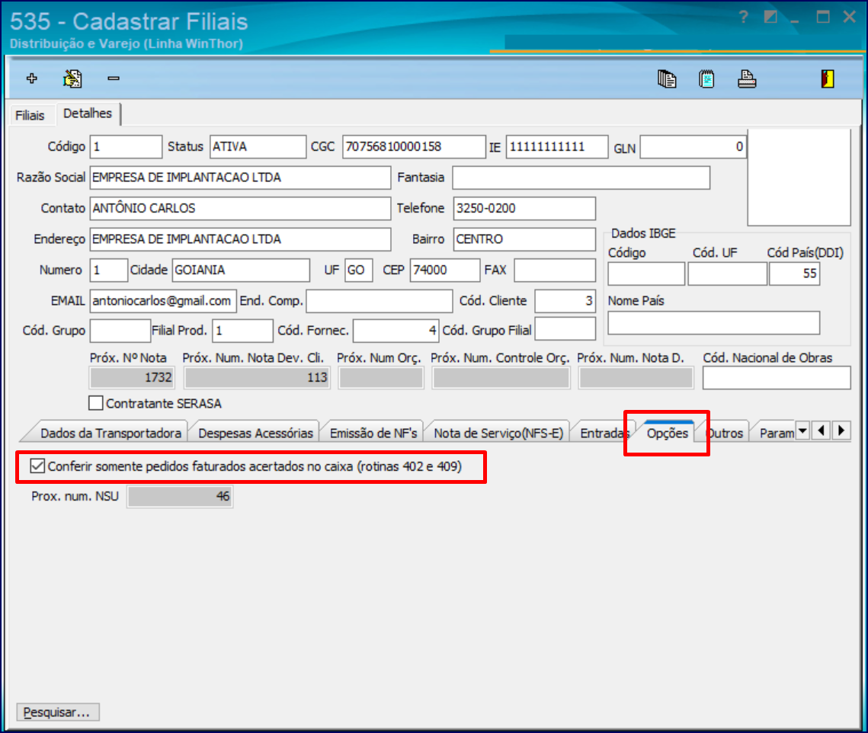Click the IE field with 11111111111
Viewport: 868px width, 733px height.
pyautogui.click(x=557, y=147)
